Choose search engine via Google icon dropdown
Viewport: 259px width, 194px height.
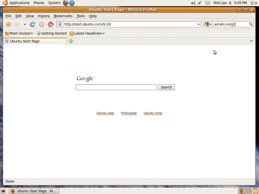tap(208, 24)
